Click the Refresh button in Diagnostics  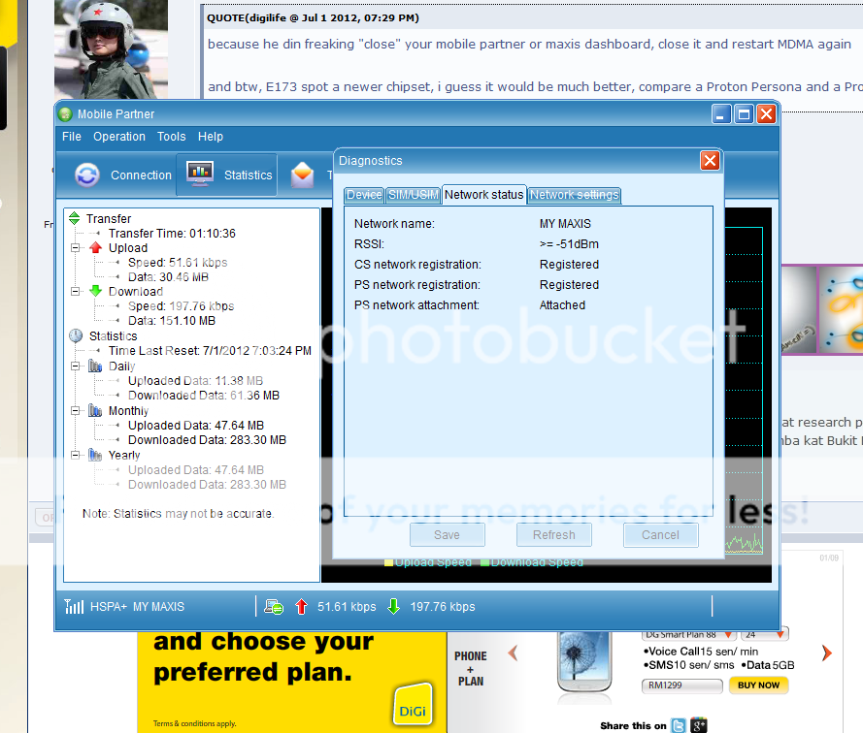tap(553, 535)
